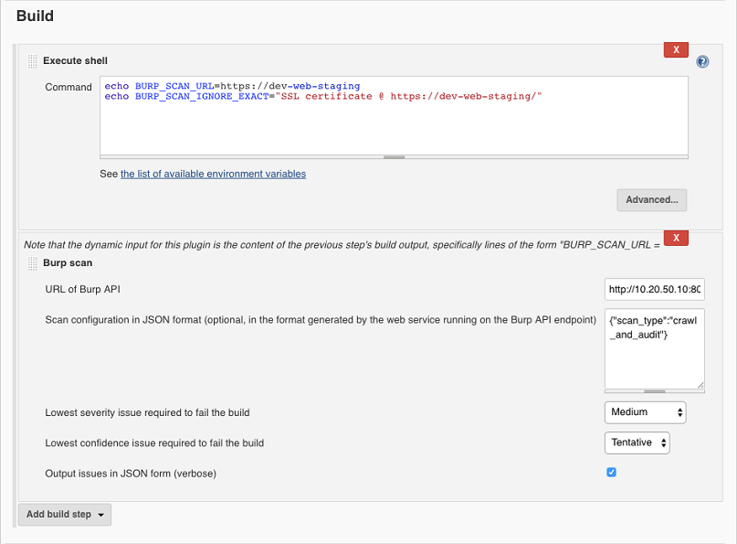This screenshot has height=544, width=737.
Task: Click the Lowest severity issue label
Action: (x=147, y=412)
